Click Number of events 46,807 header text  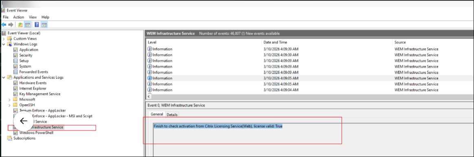pyautogui.click(x=239, y=33)
